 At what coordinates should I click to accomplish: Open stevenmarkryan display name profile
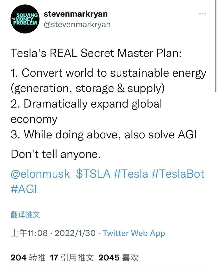[x=76, y=14]
